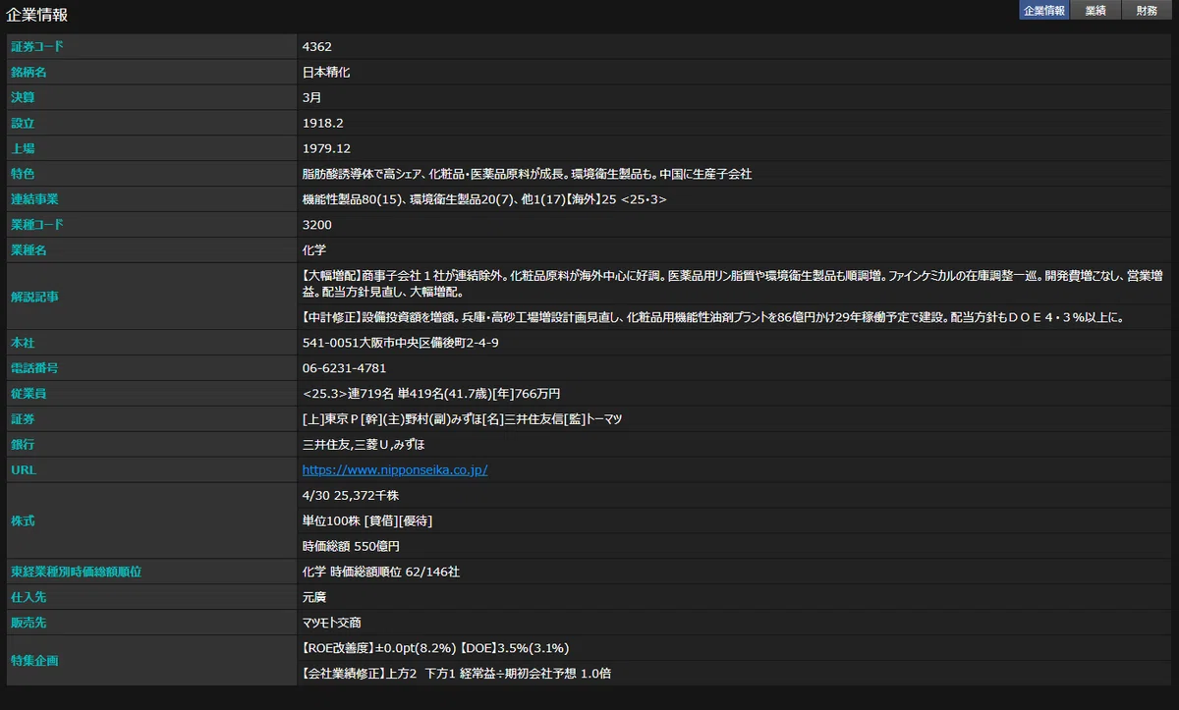Click the 設立 row label
1179x710 pixels.
click(23, 123)
